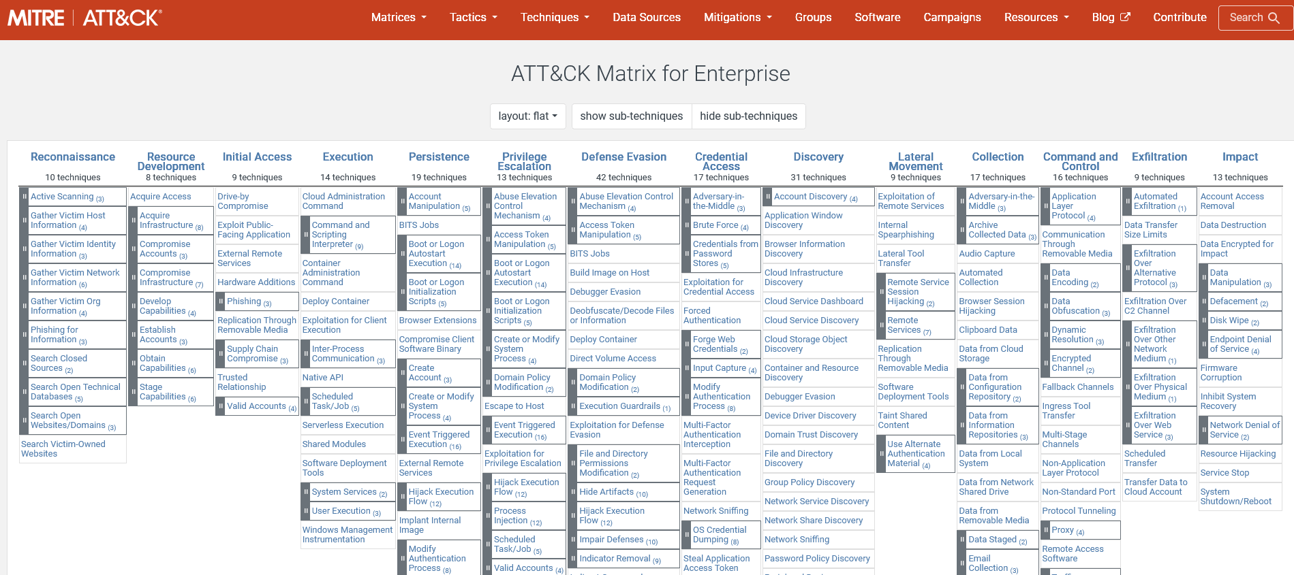
Task: Expand handle beside Account Manipulation in Persistence
Action: pos(402,201)
